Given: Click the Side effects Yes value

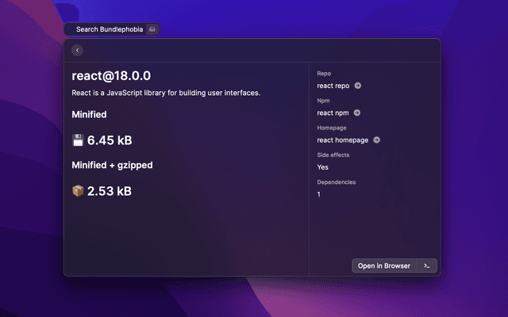Looking at the screenshot, I should (323, 167).
